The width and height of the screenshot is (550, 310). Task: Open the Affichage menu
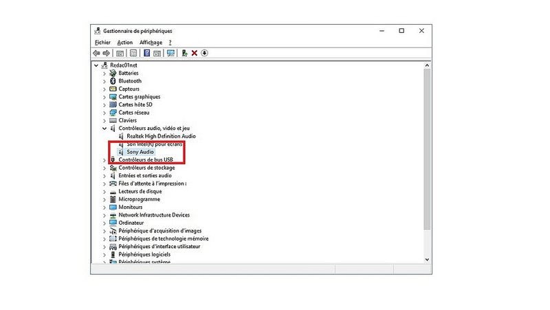(151, 43)
